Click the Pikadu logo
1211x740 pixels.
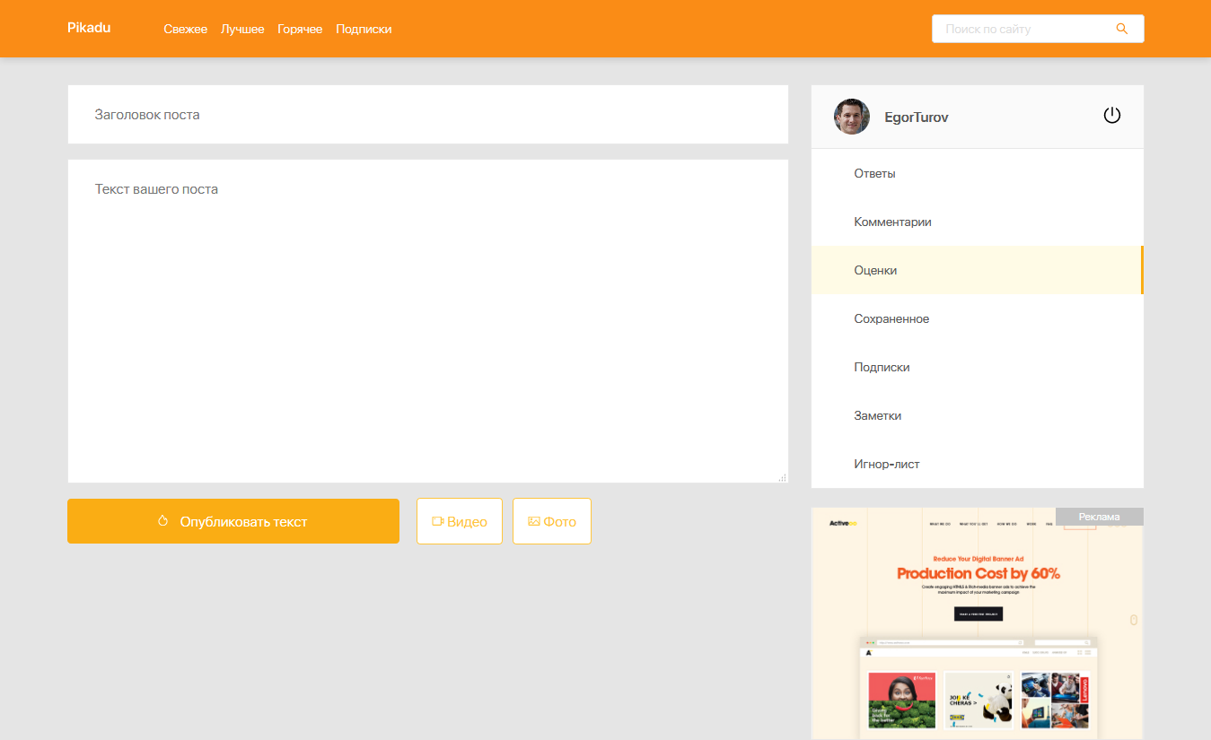click(89, 28)
